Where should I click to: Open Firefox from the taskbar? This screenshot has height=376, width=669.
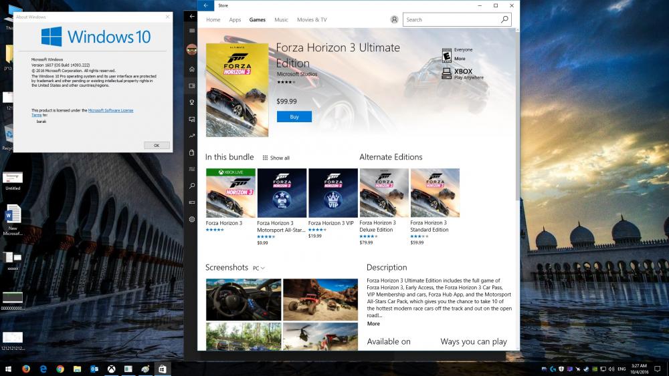point(26,369)
